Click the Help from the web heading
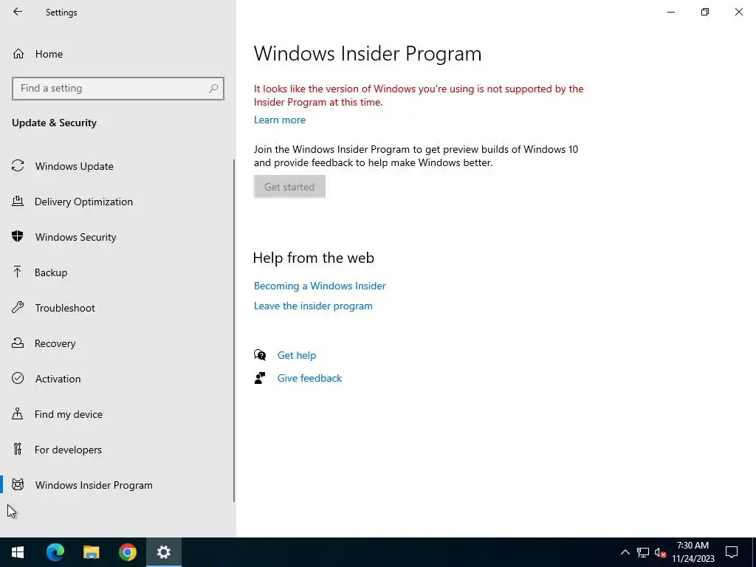 click(313, 258)
